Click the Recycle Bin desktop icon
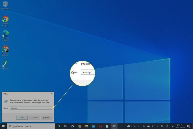 5,4
